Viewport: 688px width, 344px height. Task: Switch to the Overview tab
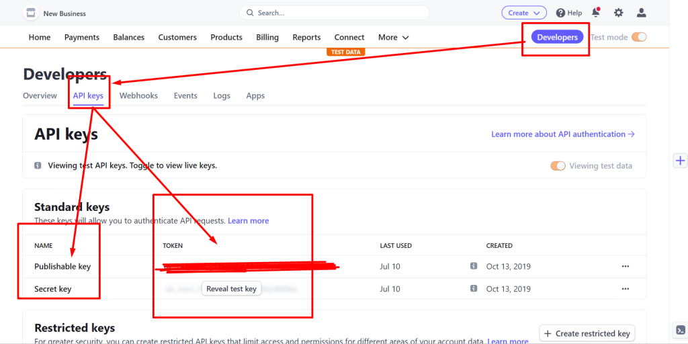point(40,95)
